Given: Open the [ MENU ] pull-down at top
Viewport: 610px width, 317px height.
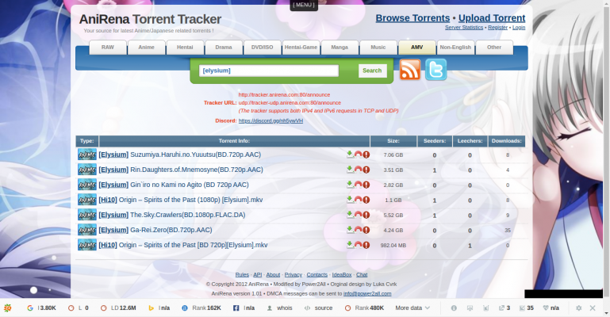Looking at the screenshot, I should 305,4.
